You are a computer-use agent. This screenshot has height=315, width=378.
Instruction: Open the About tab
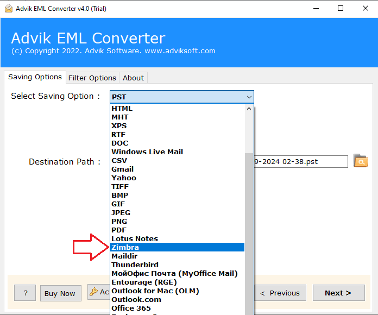(x=133, y=78)
